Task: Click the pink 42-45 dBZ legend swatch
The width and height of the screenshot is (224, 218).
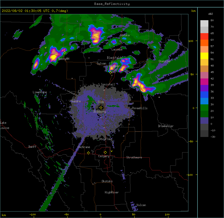Action: (204, 75)
